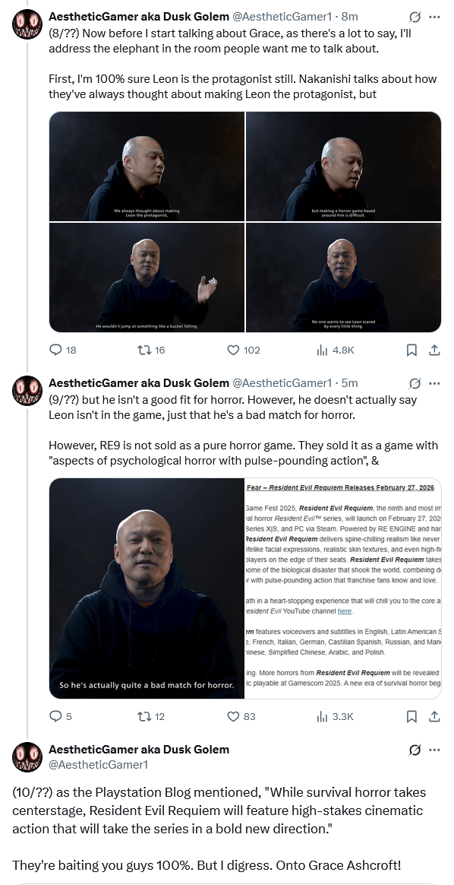Open more options on the (10/??) tweet

[x=434, y=750]
